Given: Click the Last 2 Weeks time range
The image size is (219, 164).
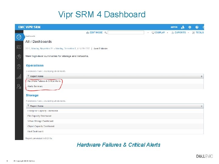Looking at the screenshot, I should coord(101,49).
